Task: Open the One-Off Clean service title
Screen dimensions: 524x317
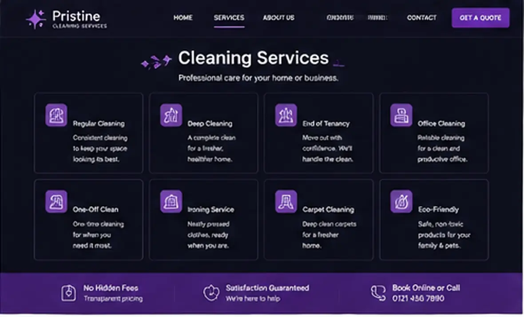Action: pos(95,210)
